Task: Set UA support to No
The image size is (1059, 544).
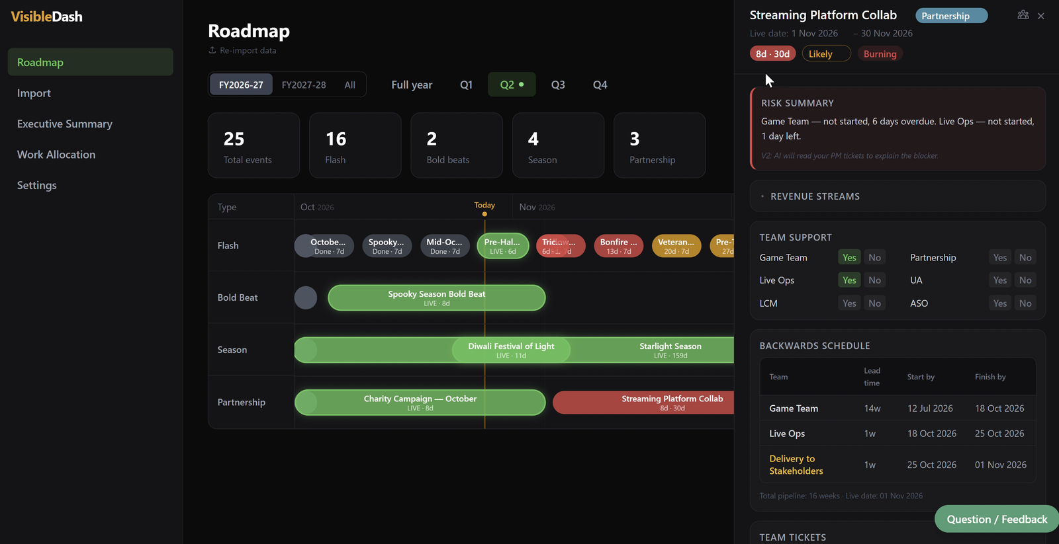Action: click(x=1025, y=280)
